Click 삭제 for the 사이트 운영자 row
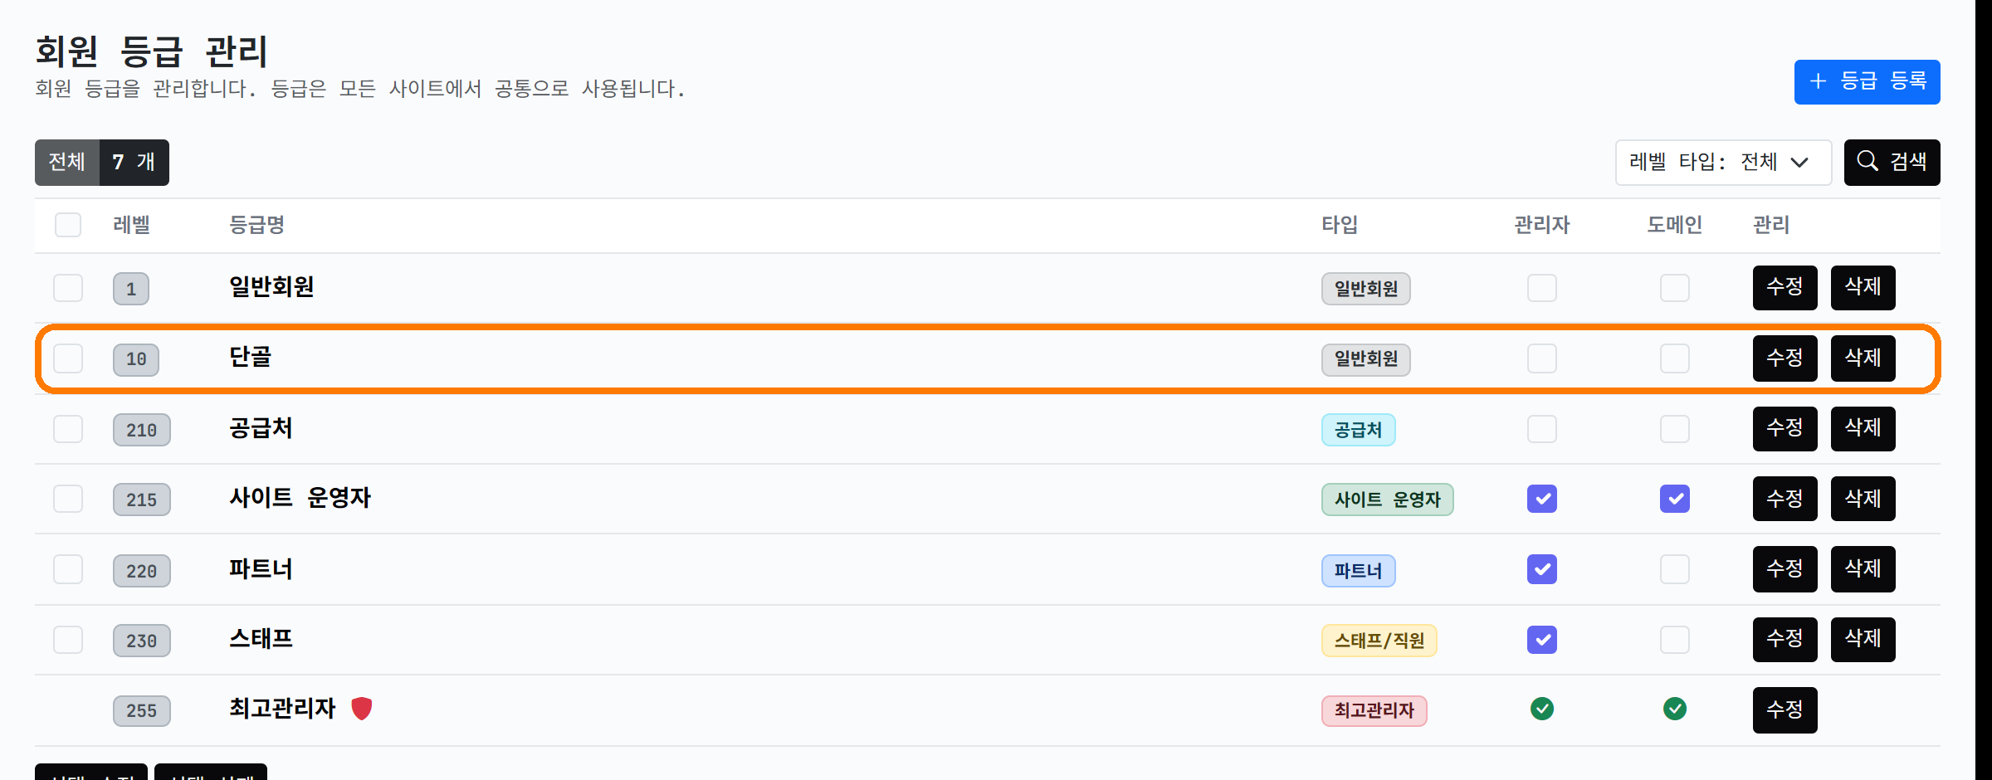The height and width of the screenshot is (780, 1992). (1863, 499)
